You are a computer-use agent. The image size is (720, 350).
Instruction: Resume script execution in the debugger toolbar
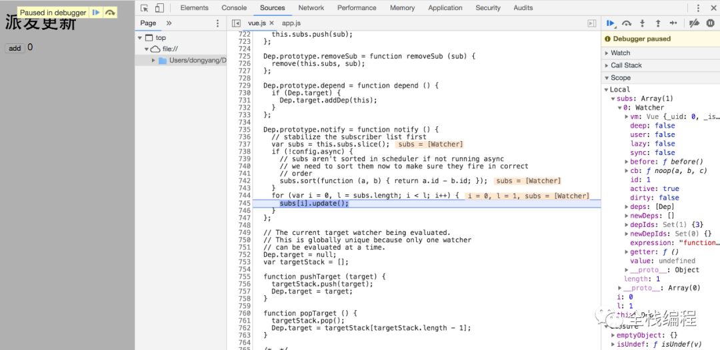(x=611, y=23)
